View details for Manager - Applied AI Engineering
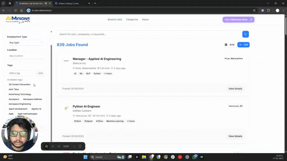 pos(235,88)
